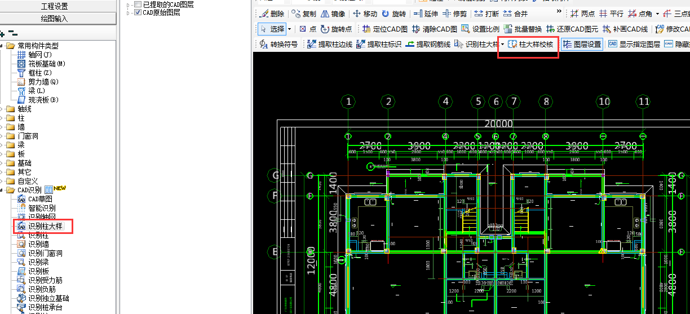690x314 pixels.
Task: Click 清除CAD图 toolbar button
Action: pyautogui.click(x=435, y=29)
